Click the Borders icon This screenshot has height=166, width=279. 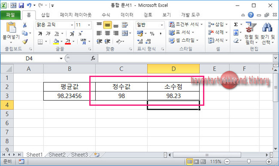click(40, 42)
